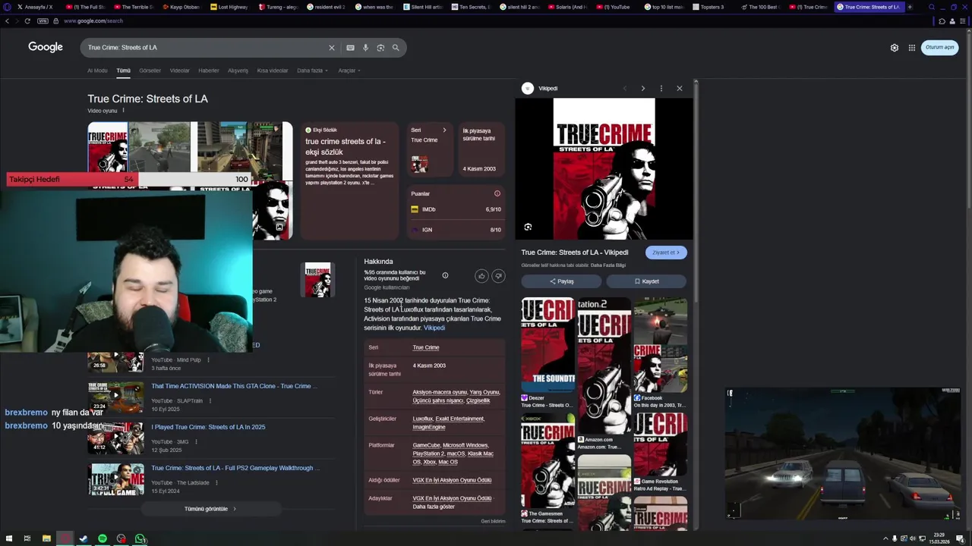Screen dimensions: 972x546
Task: Open Full PS2 Gameplay Walkthrough video thumbnail
Action: click(115, 479)
